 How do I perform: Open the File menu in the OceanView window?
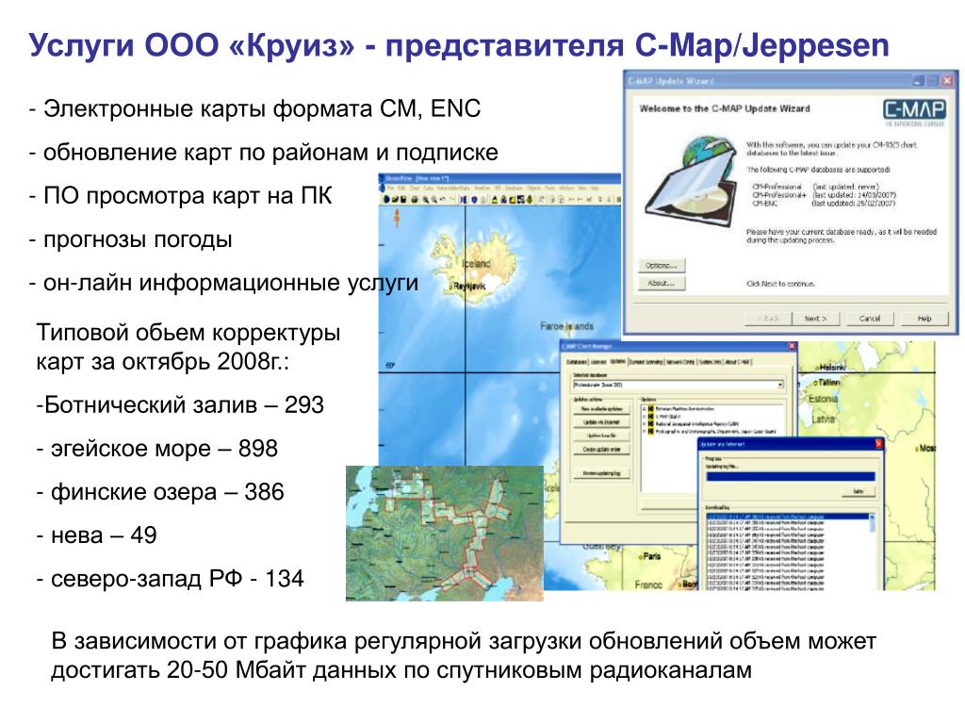coord(390,188)
